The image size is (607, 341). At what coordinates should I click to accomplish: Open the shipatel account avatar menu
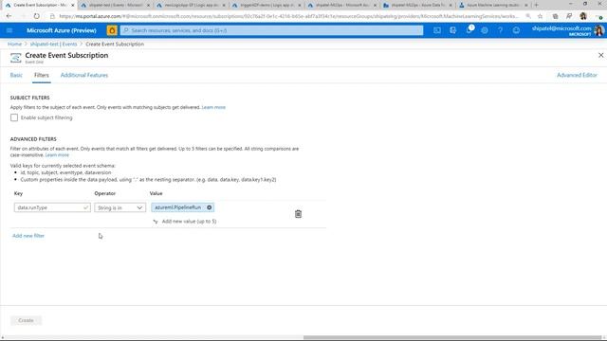pyautogui.click(x=598, y=30)
